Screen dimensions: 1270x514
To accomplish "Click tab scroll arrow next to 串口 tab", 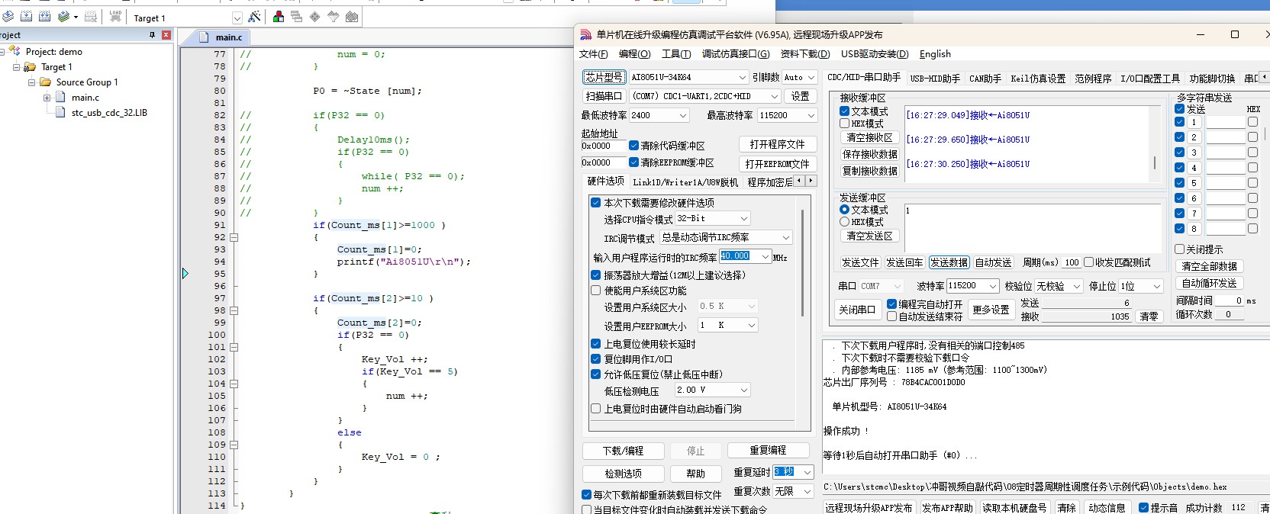I will pos(1265,77).
